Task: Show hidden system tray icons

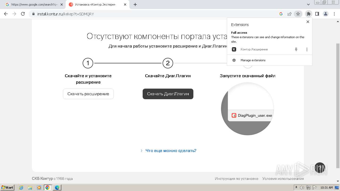Action: pyautogui.click(x=296, y=188)
